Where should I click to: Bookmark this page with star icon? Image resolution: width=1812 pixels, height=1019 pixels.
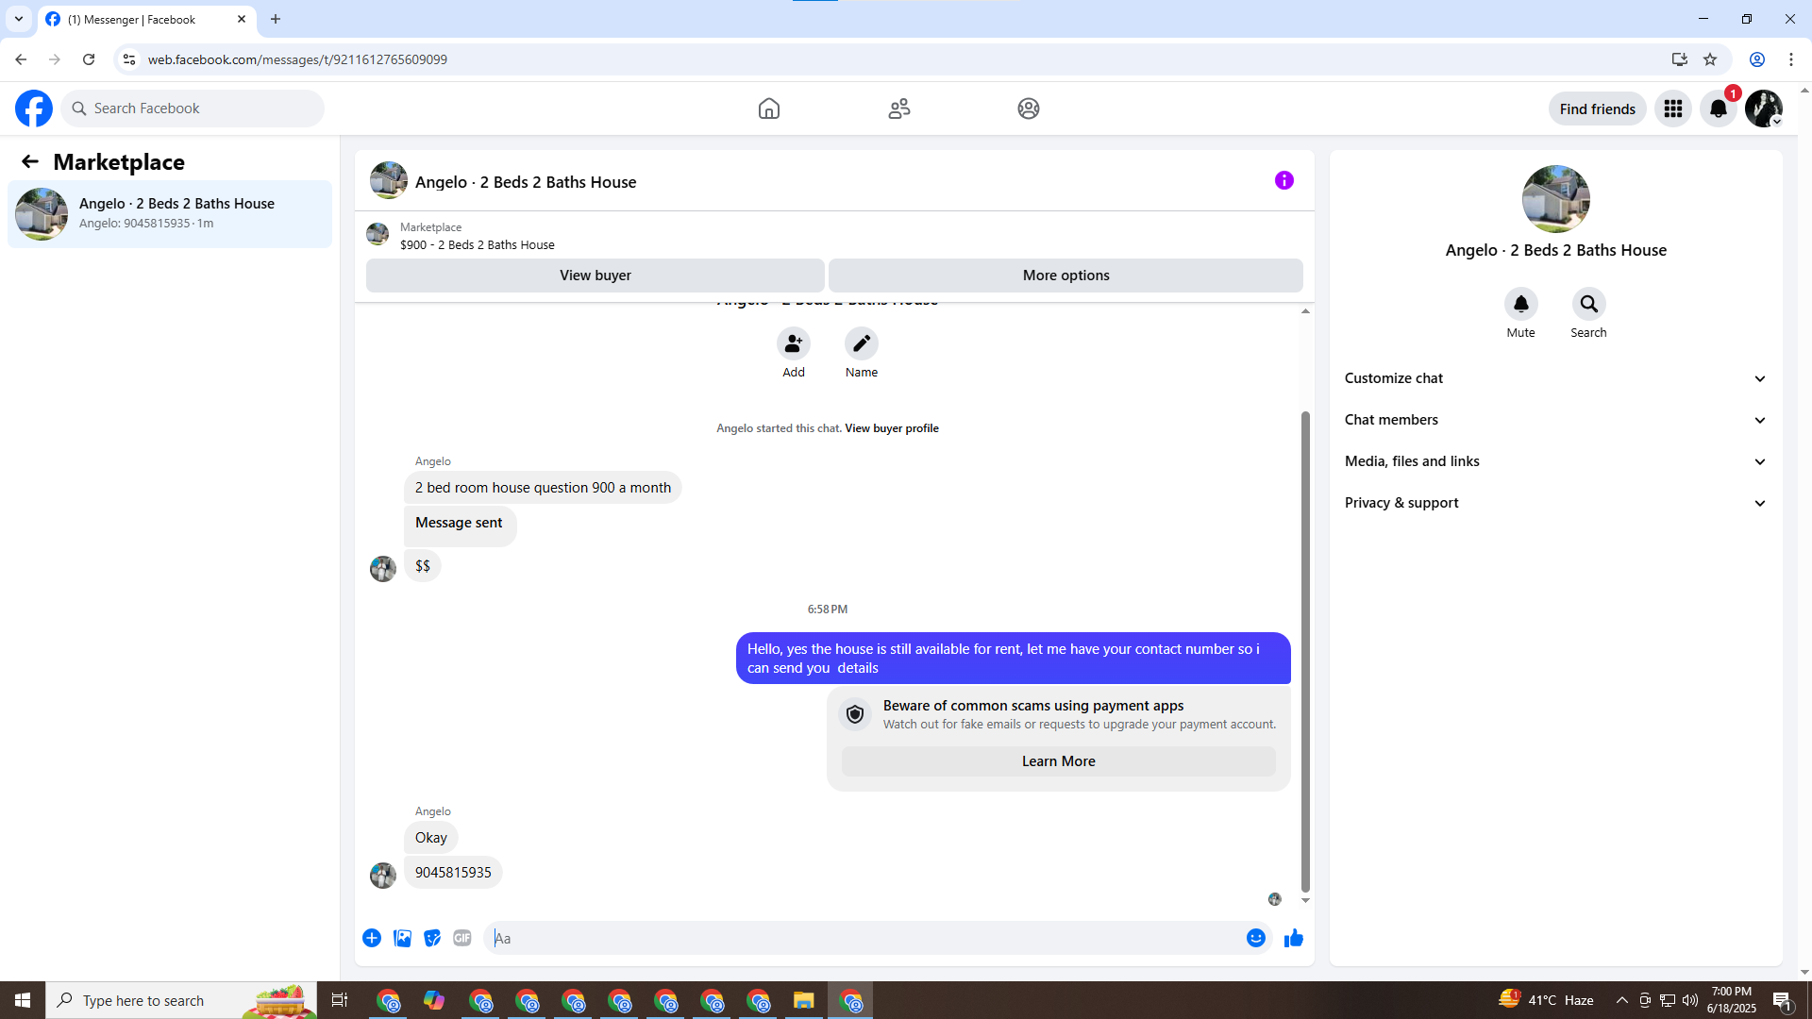(1710, 59)
